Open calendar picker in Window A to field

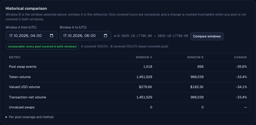tap(106, 36)
